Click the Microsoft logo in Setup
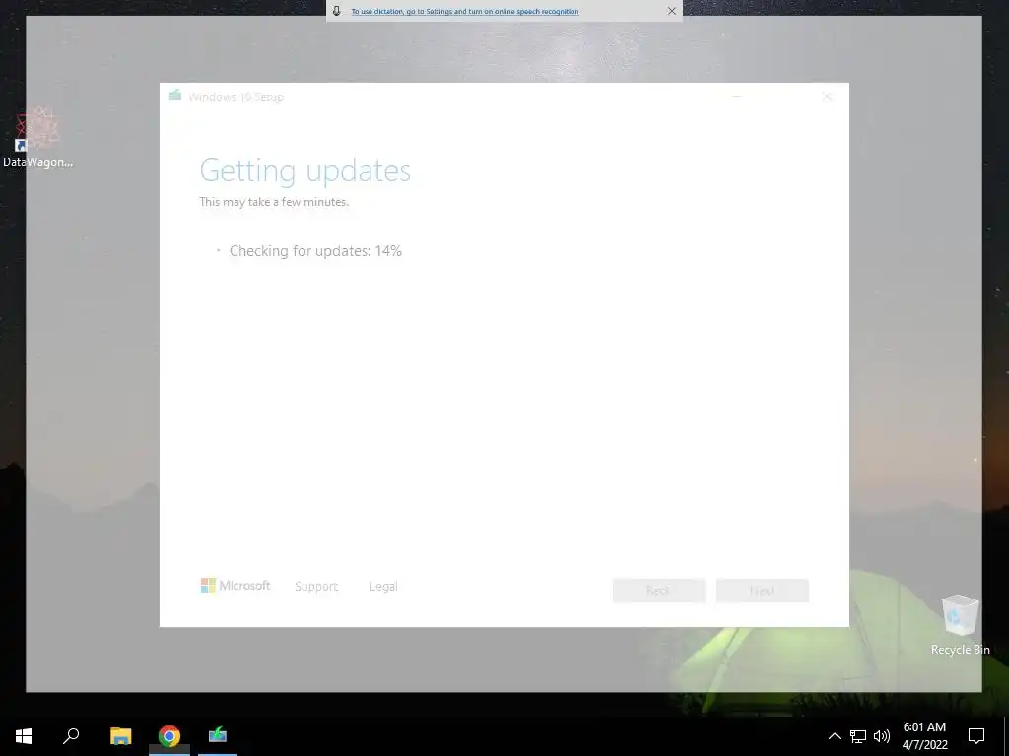 pos(235,585)
